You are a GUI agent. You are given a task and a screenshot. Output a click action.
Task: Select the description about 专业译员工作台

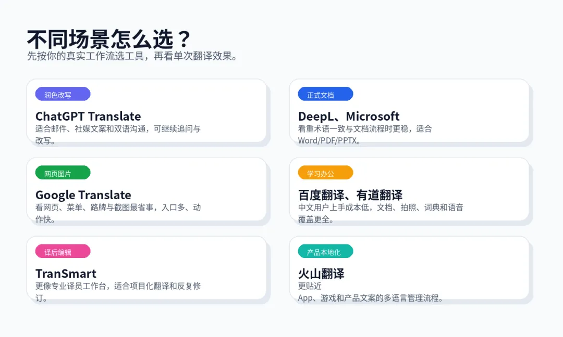coord(118,292)
